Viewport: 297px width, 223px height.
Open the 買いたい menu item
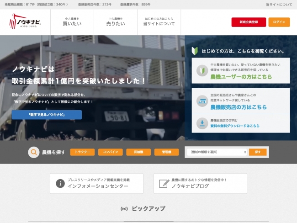click(x=72, y=22)
